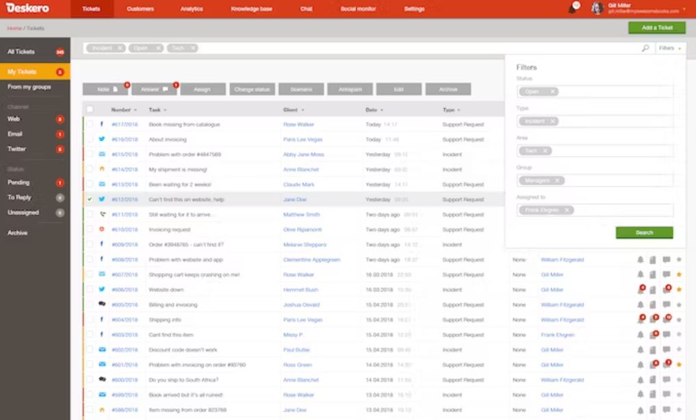696x420 pixels.
Task: Click Gill Miller's profile avatar
Action: point(597,8)
